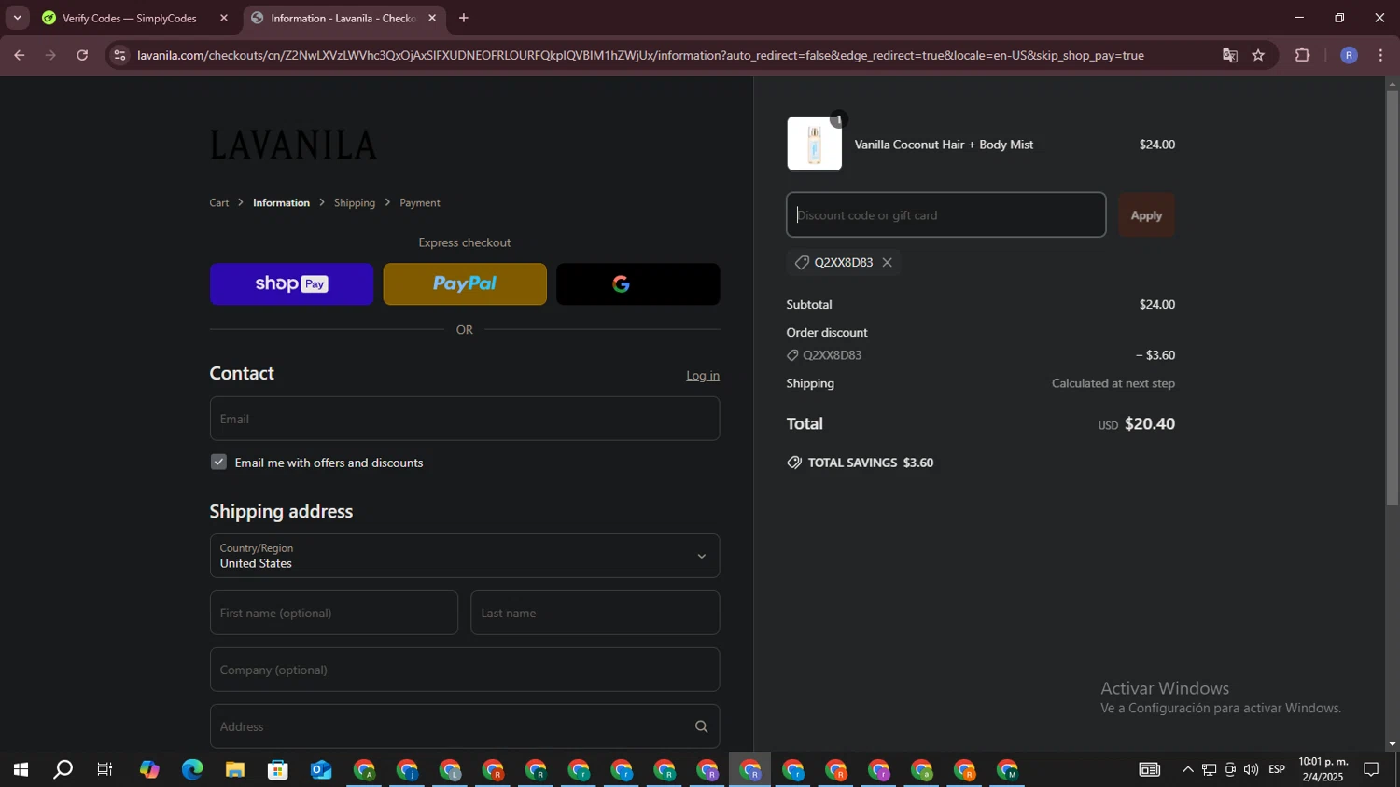Remove discount code Q2XX8D83

tap(888, 262)
